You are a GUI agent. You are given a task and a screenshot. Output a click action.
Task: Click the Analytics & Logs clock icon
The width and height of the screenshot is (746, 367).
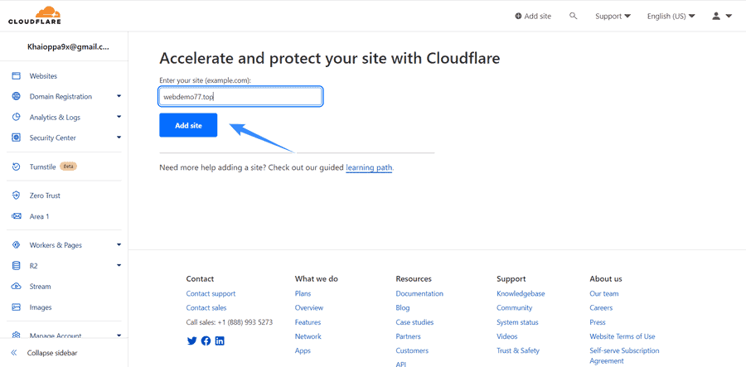pyautogui.click(x=17, y=117)
